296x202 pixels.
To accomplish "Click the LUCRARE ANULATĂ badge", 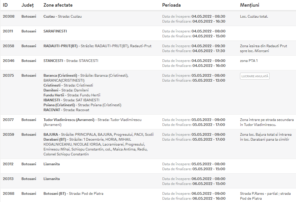I will click(x=255, y=76).
